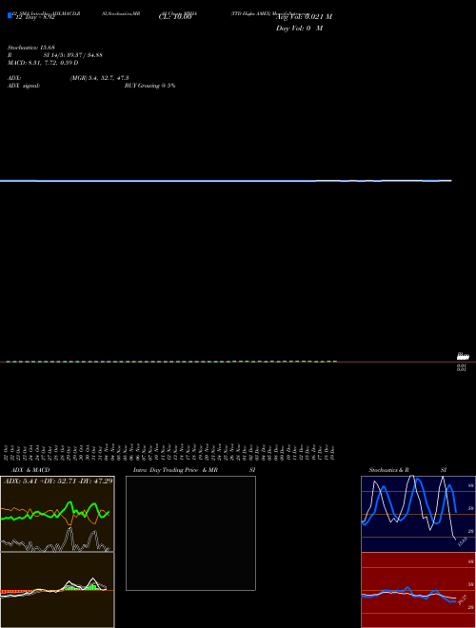476x628 pixels.
Task: Click the ADX: 5.41 +DY: 52.71 header
Action: 58,481
